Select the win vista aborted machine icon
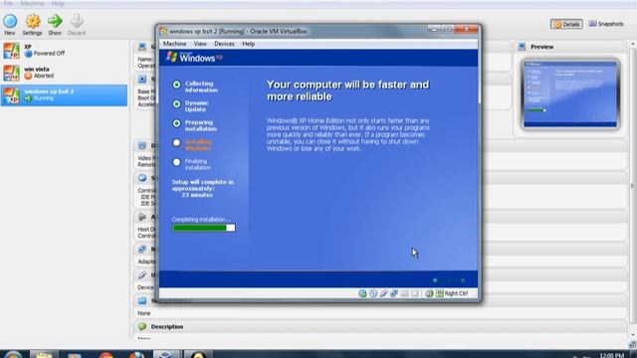Image resolution: width=637 pixels, height=358 pixels. pos(11,73)
